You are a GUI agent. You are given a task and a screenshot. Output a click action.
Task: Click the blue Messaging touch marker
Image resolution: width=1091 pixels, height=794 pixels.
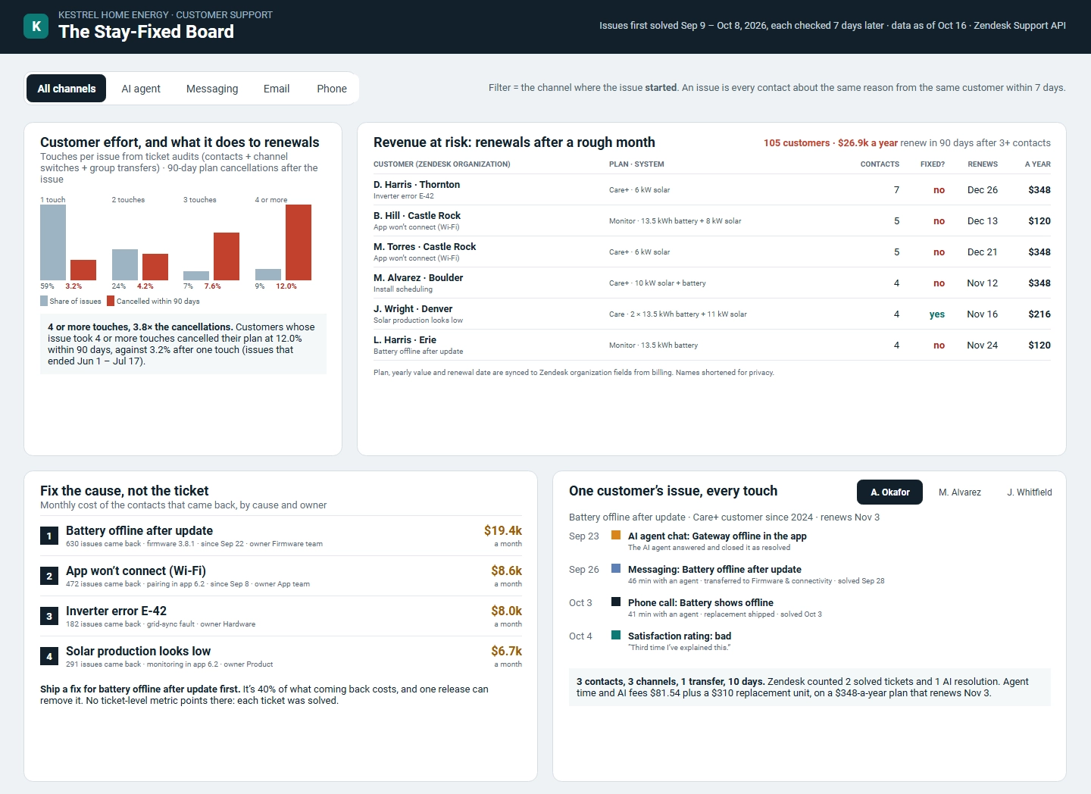(616, 569)
